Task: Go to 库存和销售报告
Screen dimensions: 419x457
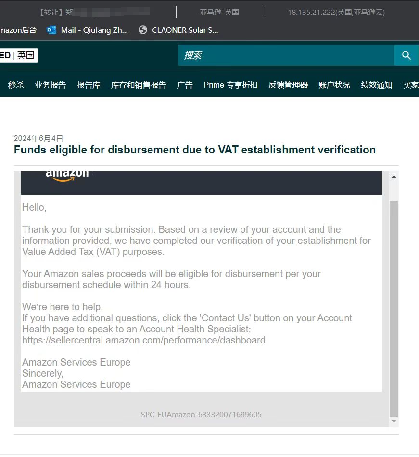Action: pos(139,85)
